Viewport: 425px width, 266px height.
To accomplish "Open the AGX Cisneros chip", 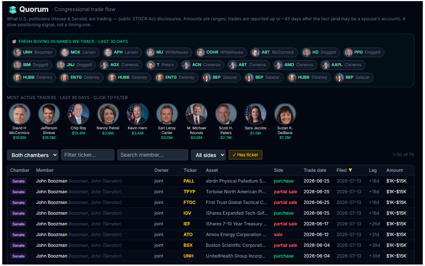I will coord(121,65).
